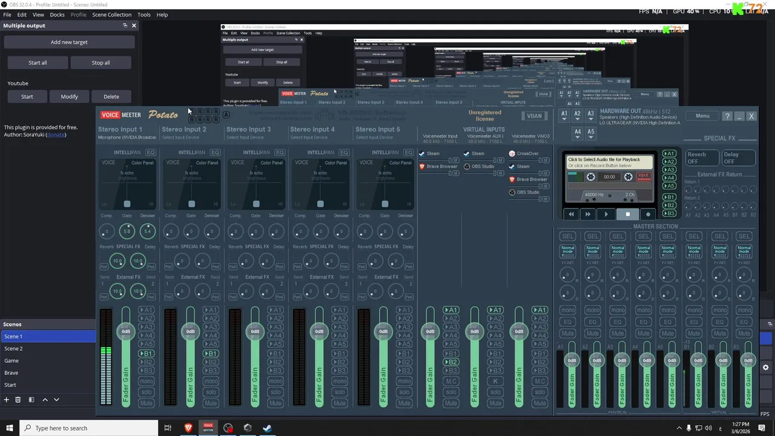
Task: Modify the Youtube output target
Action: coord(69,96)
